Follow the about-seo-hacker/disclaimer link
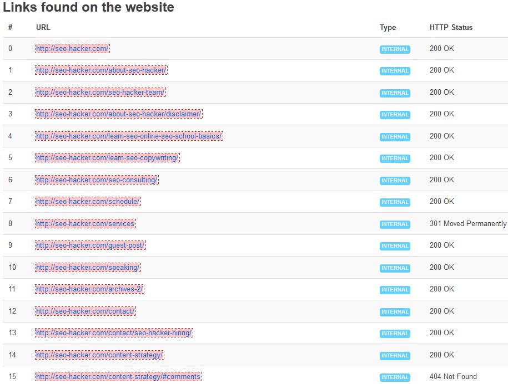Screen dimensions: 508x384 118,114
